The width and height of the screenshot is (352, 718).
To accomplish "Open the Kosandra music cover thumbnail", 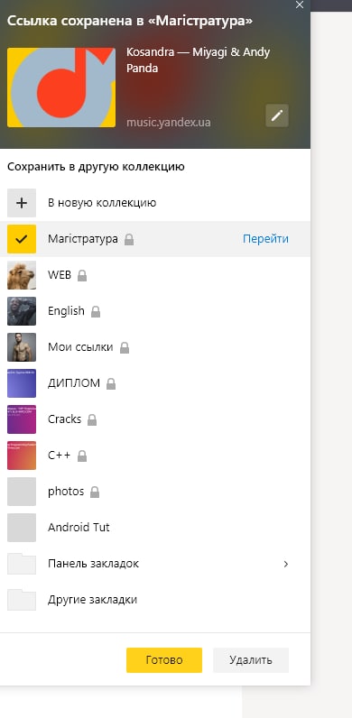I will pyautogui.click(x=61, y=87).
